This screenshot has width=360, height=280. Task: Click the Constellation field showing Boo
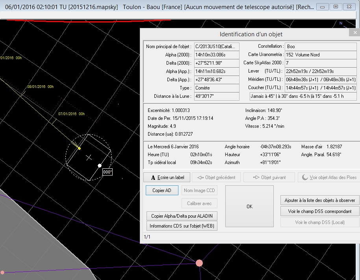tap(321, 47)
